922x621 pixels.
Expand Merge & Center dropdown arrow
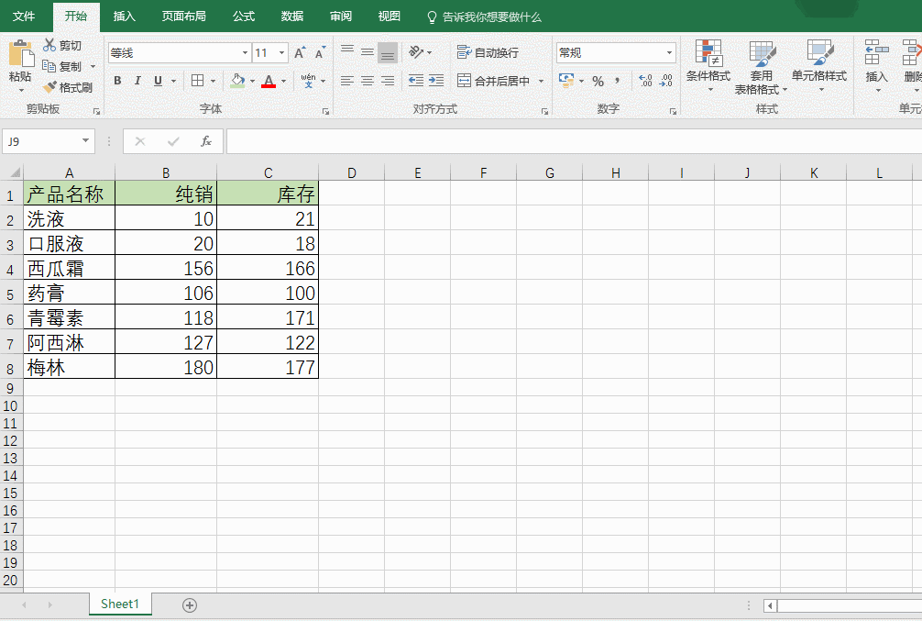[541, 82]
